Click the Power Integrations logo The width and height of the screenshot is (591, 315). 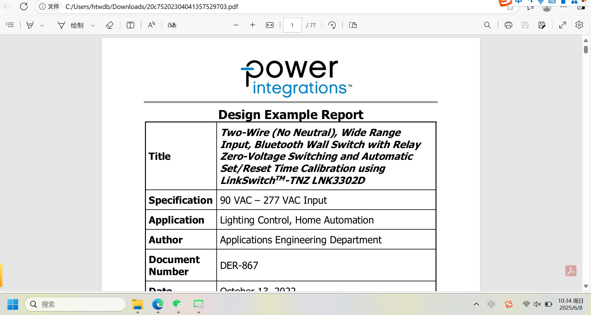tap(296, 79)
